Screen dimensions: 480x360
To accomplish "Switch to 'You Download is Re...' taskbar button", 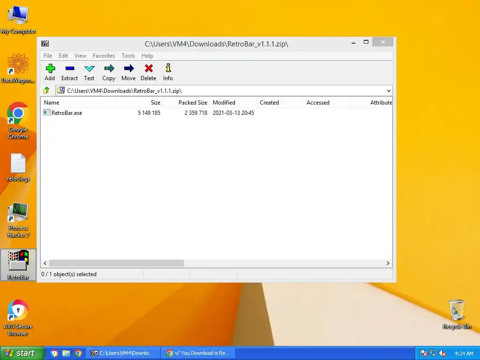I will click(199, 353).
